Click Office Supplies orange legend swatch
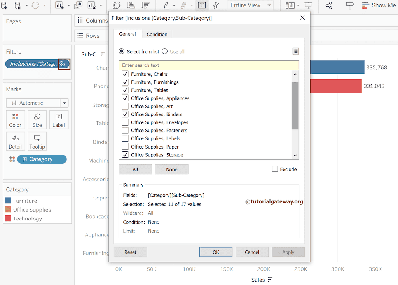Viewport: 398px width, 285px height. [8, 209]
